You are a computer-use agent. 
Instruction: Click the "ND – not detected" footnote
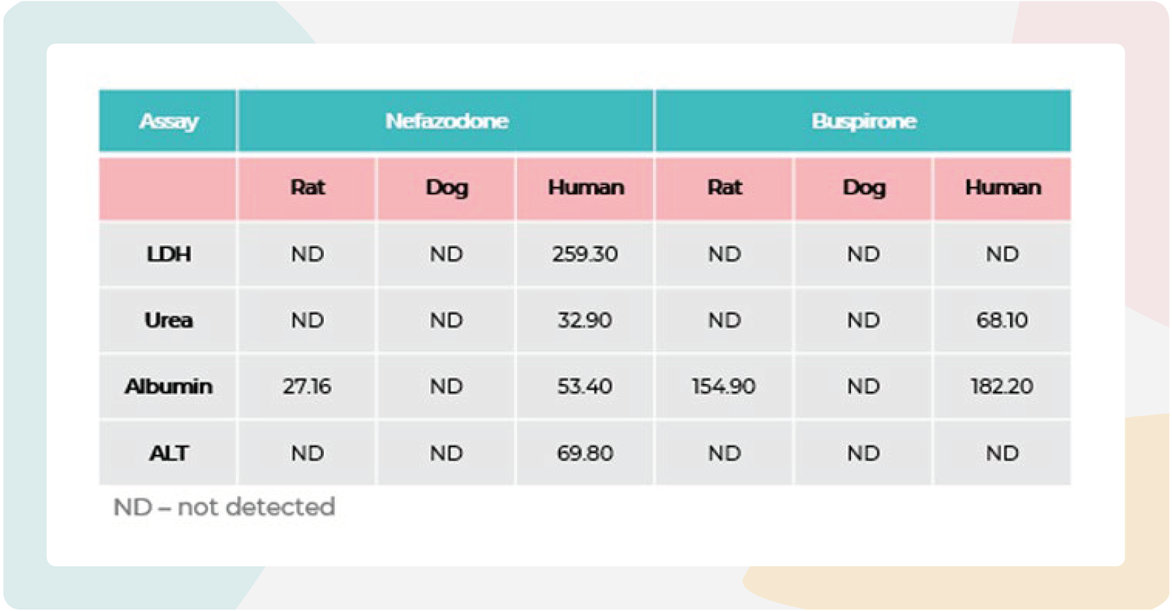point(224,507)
